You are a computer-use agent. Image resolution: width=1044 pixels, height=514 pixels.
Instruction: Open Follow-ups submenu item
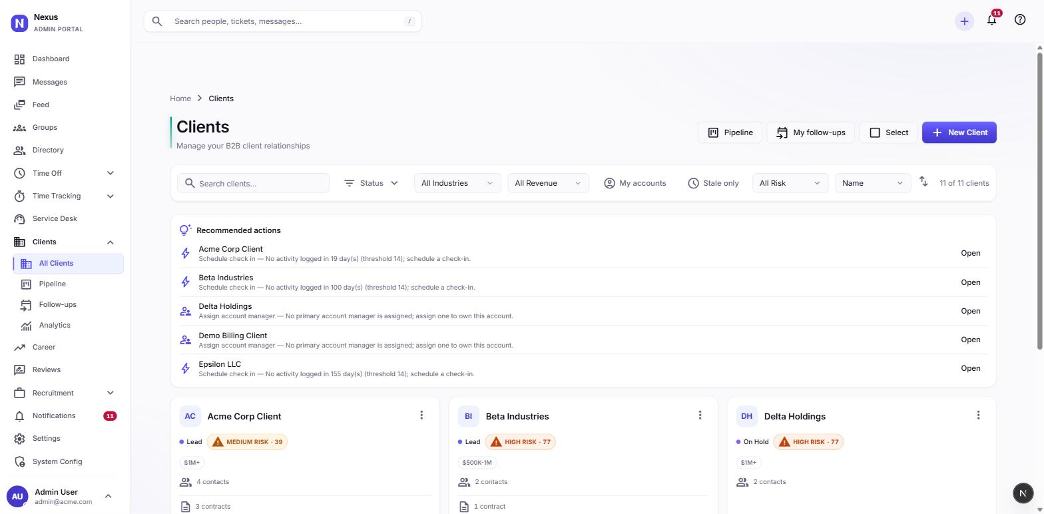[69, 304]
